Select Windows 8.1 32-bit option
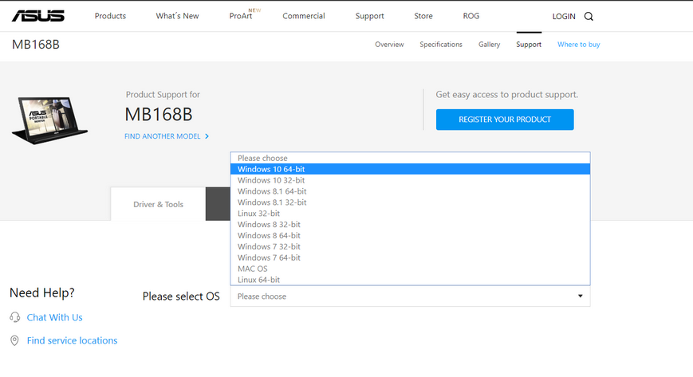693x377 pixels. tap(410, 202)
